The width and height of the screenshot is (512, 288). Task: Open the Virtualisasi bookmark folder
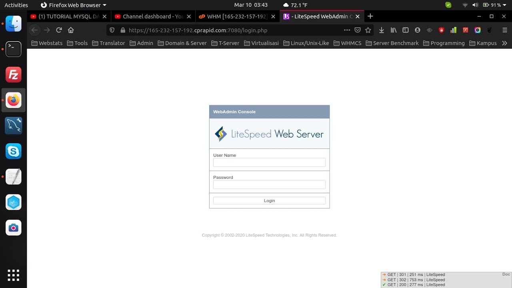click(x=261, y=43)
